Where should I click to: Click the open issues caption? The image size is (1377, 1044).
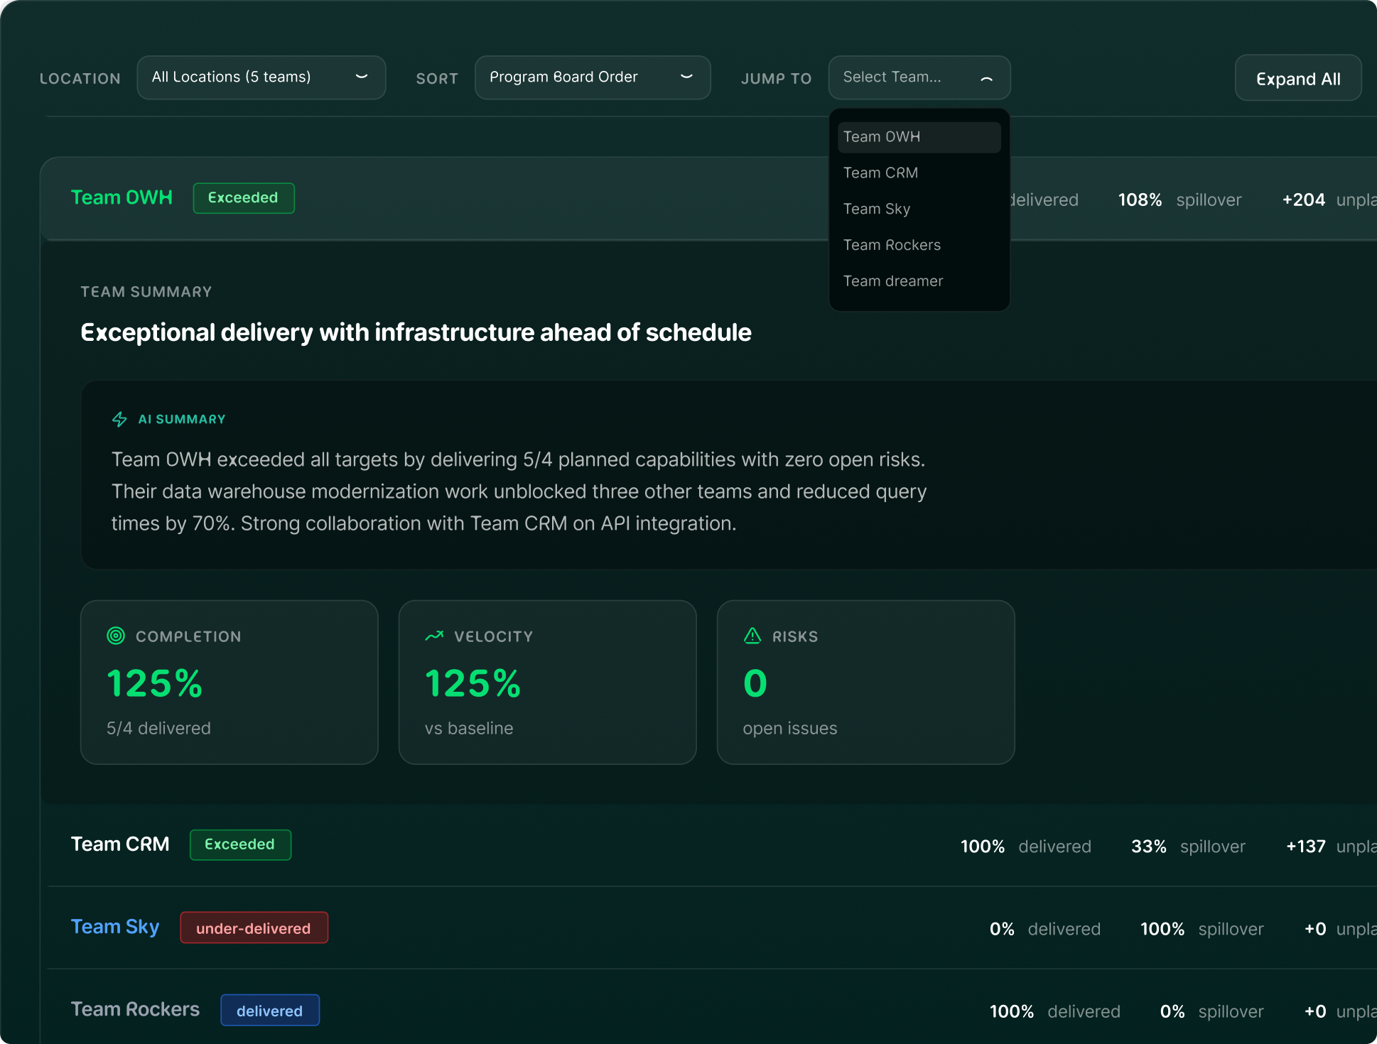pyautogui.click(x=790, y=729)
